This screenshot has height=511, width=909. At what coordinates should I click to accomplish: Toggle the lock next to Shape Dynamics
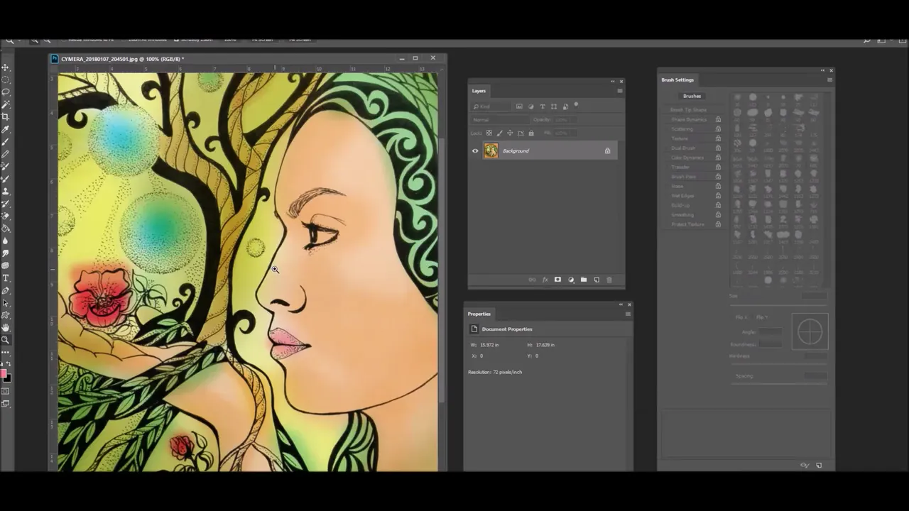click(x=718, y=119)
